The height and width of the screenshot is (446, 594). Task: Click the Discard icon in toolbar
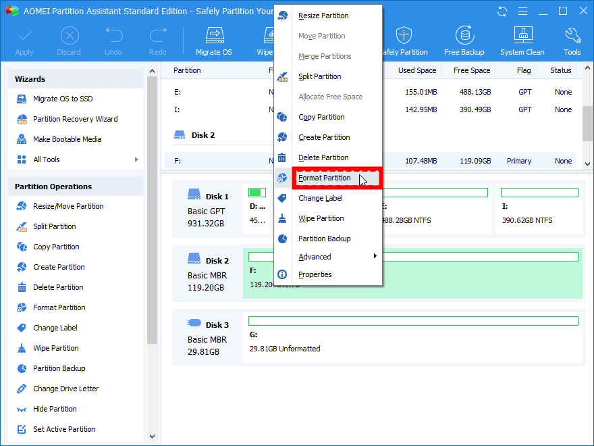click(x=70, y=36)
